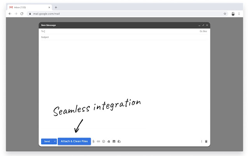Discard draft with the trash icon
The height and width of the screenshot is (156, 249).
click(x=206, y=141)
